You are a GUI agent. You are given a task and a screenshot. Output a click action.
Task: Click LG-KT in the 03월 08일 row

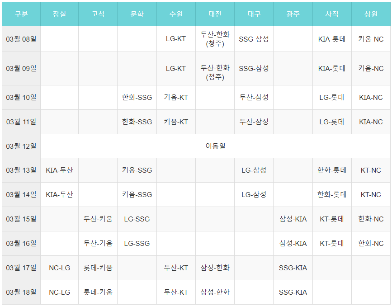click(x=176, y=39)
